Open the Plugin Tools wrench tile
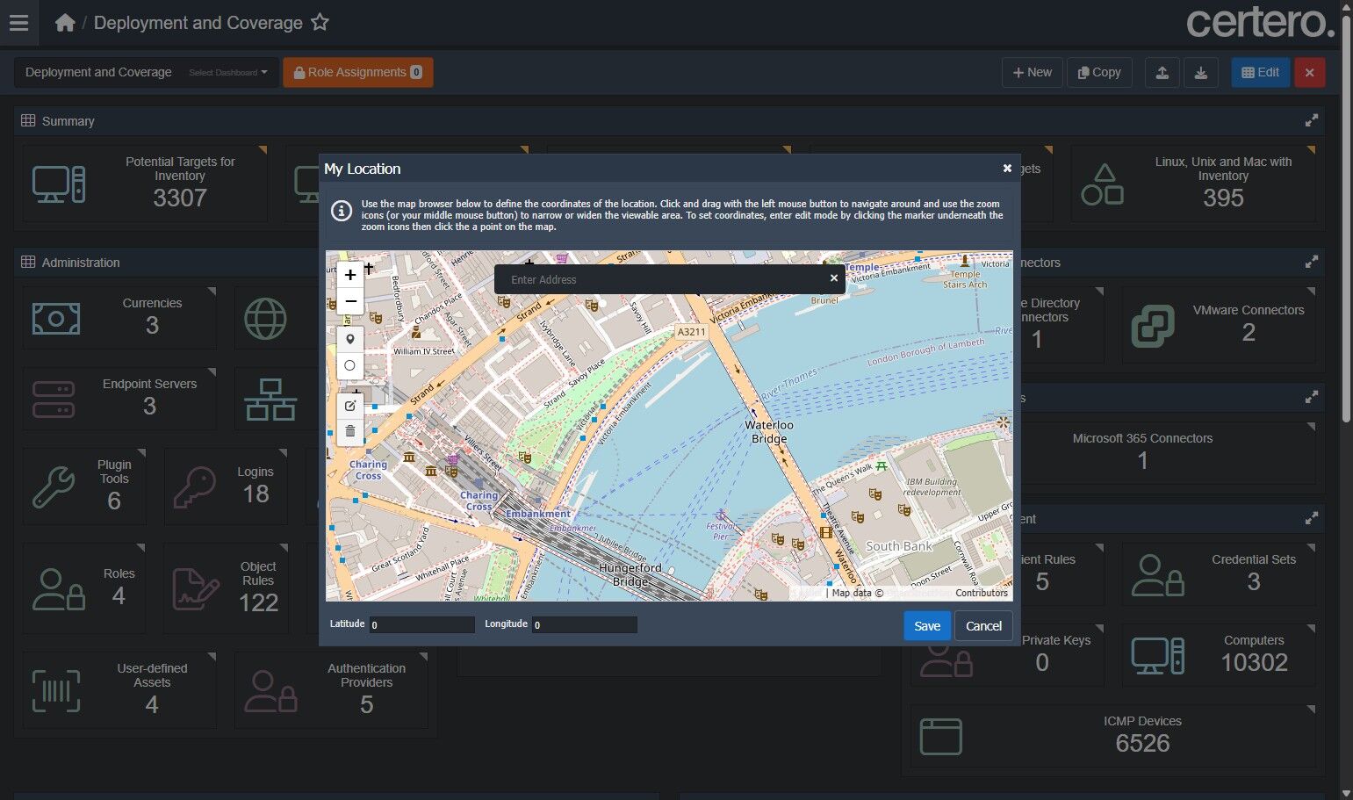This screenshot has height=800, width=1353. pos(84,486)
